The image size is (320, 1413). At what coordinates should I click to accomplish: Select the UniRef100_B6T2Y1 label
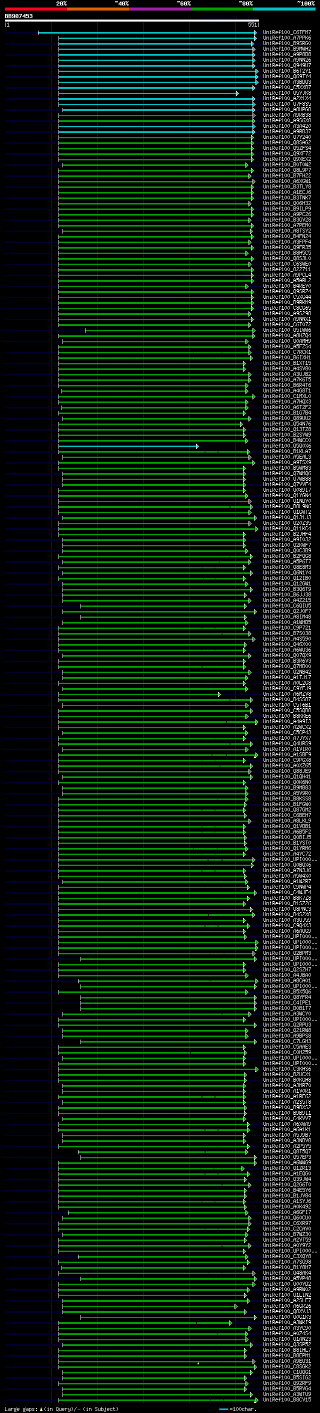(287, 71)
